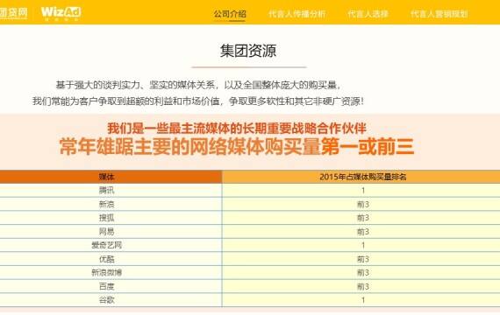Click the paragraph line starting 基于强大的谈判实力

pos(199,85)
